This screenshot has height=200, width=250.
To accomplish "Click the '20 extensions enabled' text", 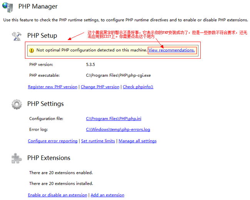I will 61,173.
